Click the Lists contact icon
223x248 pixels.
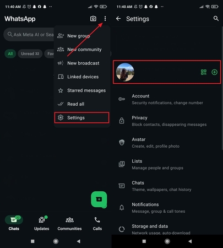[122, 164]
